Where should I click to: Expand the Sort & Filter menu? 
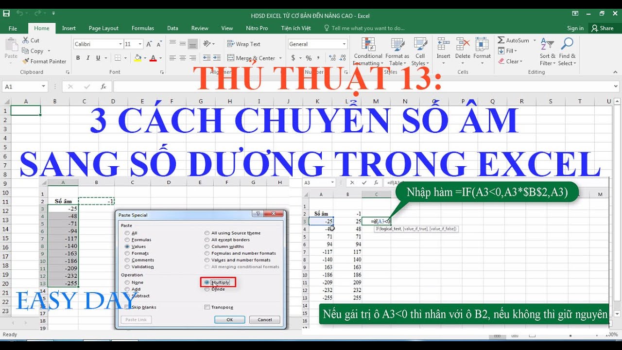tap(548, 52)
